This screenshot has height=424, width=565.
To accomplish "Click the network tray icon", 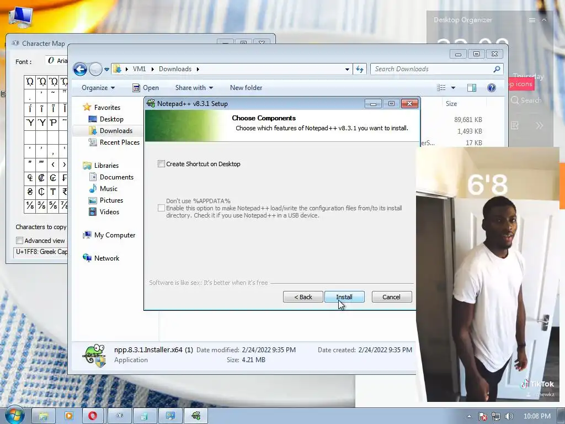I will [x=496, y=416].
